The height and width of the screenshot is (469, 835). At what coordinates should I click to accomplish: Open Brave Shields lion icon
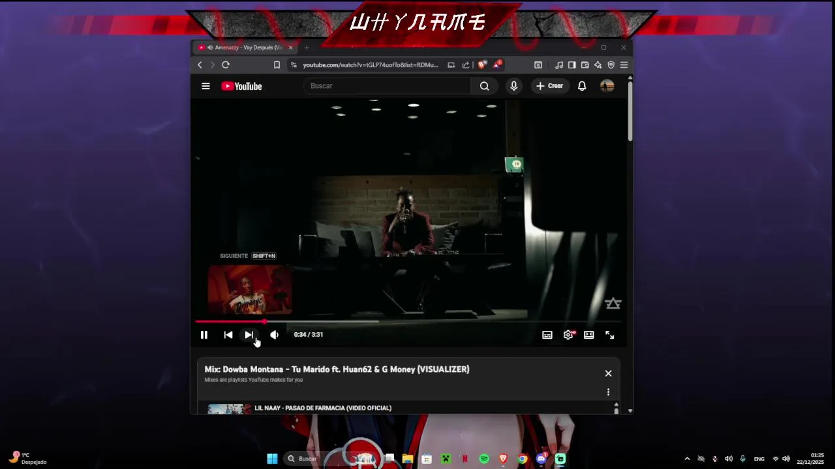(x=482, y=64)
